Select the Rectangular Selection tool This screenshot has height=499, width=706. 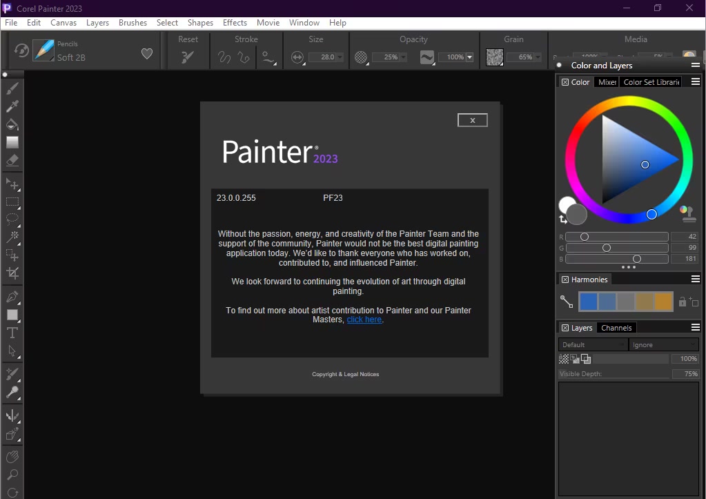tap(12, 202)
